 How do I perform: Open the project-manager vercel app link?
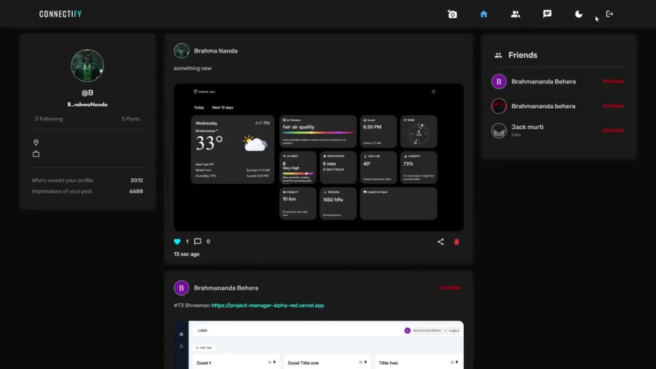pos(268,305)
